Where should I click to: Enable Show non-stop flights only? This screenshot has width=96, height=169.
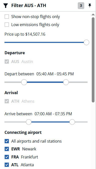tap(7, 17)
